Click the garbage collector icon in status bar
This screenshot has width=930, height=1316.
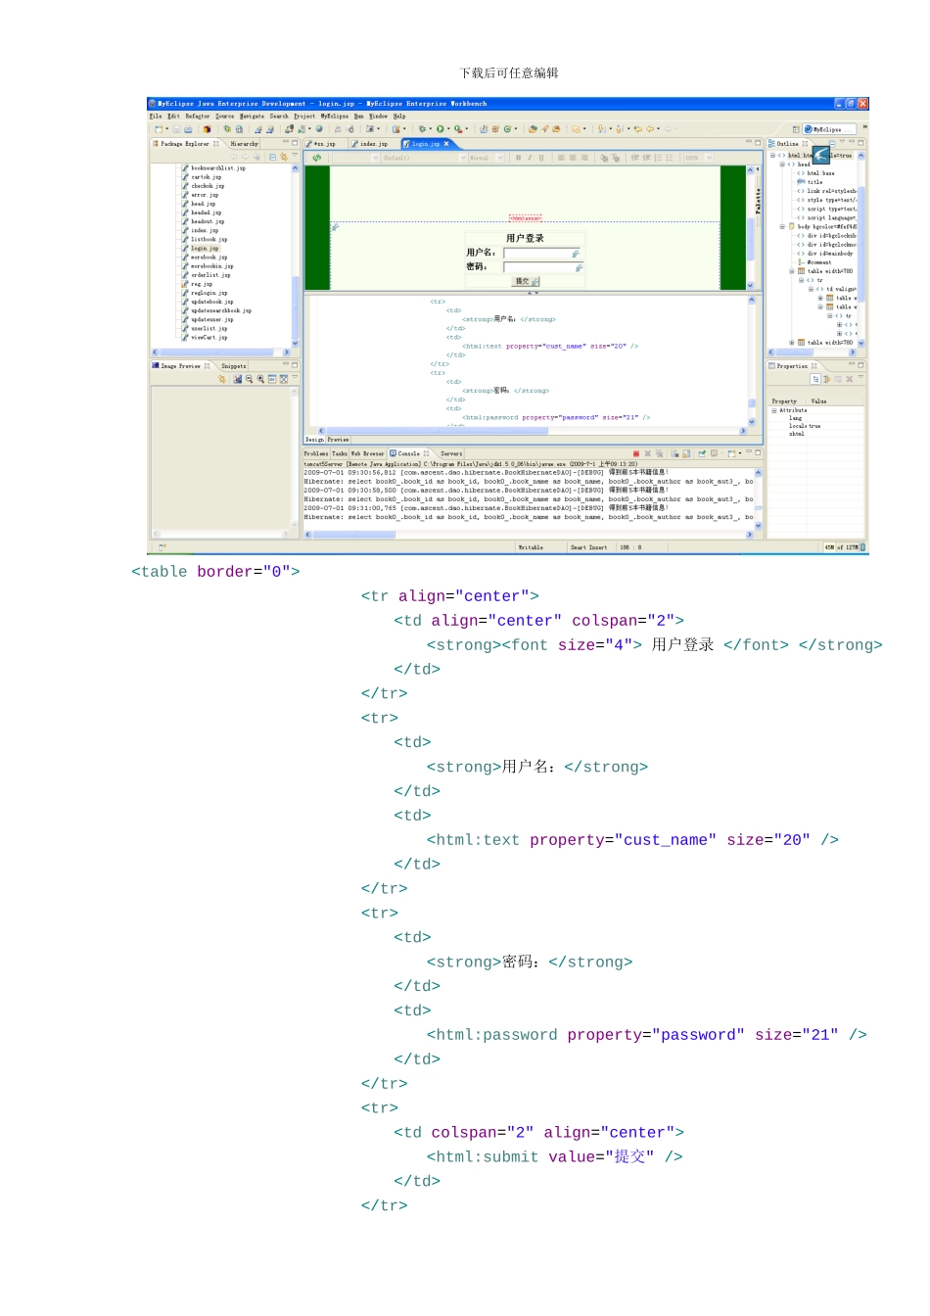coord(862,547)
